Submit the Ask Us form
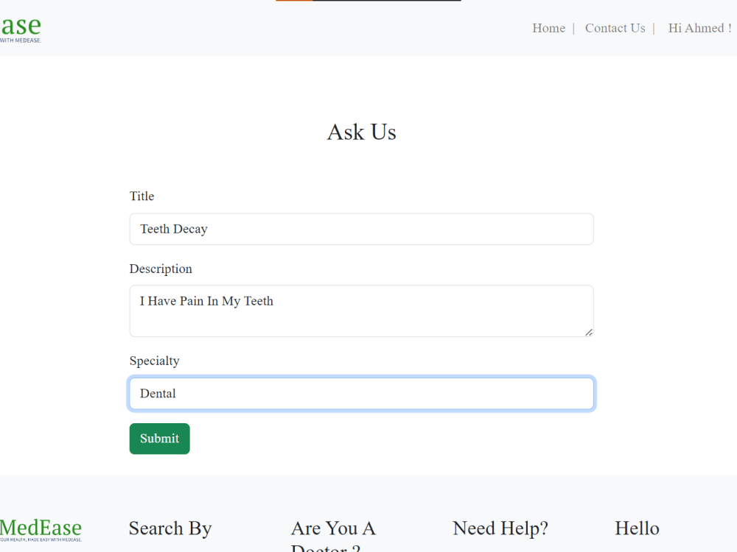Image resolution: width=737 pixels, height=552 pixels. click(x=160, y=439)
